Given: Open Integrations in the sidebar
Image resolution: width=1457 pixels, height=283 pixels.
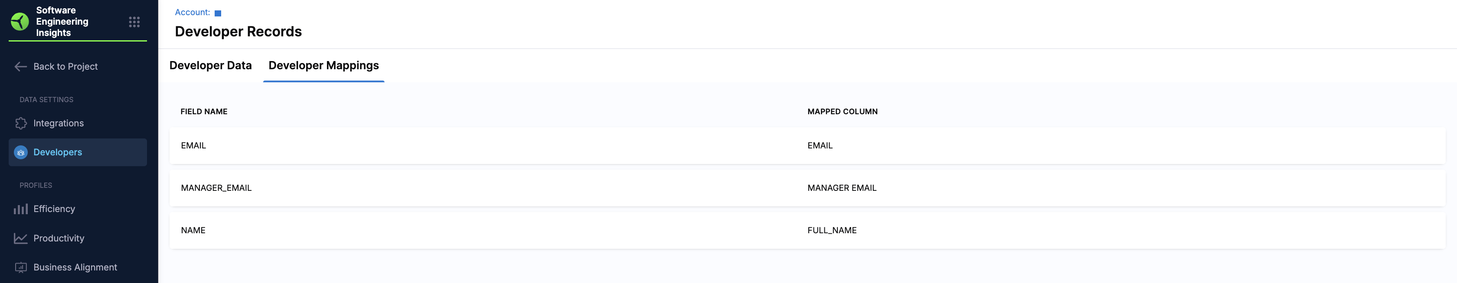Looking at the screenshot, I should [58, 123].
